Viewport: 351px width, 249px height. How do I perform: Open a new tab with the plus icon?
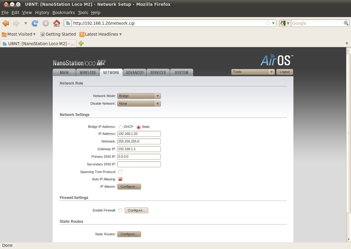coord(81,44)
